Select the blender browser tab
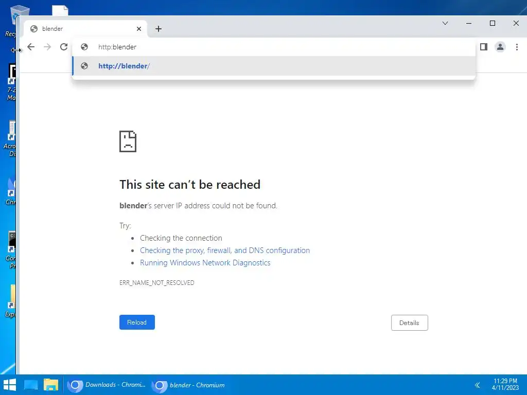527x395 pixels. [86, 29]
